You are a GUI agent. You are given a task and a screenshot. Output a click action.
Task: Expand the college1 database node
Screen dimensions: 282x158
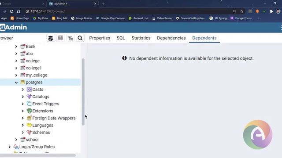click(x=16, y=68)
